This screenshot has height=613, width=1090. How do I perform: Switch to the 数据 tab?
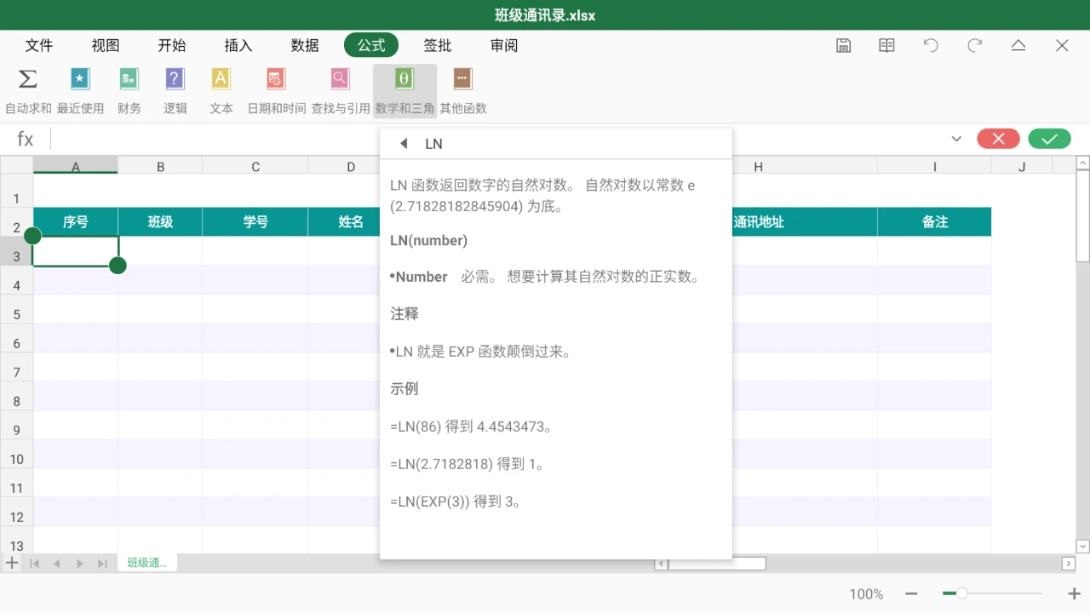(305, 46)
